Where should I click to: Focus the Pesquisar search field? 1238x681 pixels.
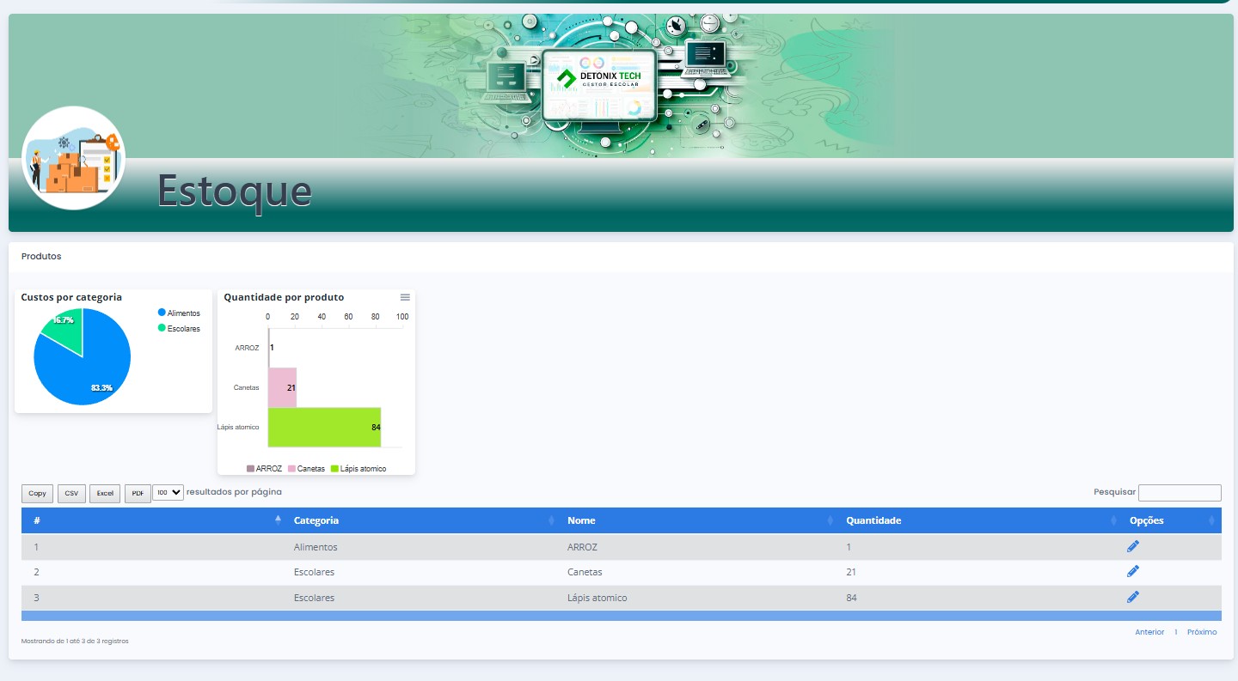[1180, 493]
